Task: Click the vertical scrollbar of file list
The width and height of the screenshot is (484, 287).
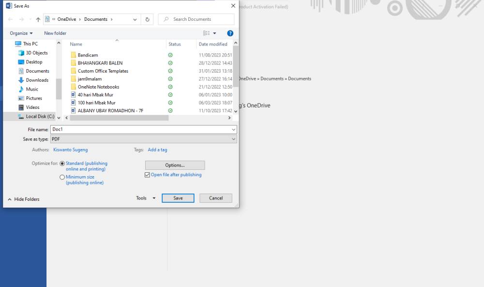Action: 236,66
